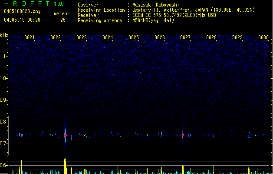The image size is (273, 174).
Task: Click the 0623 time marker
Action: [x=82, y=37]
